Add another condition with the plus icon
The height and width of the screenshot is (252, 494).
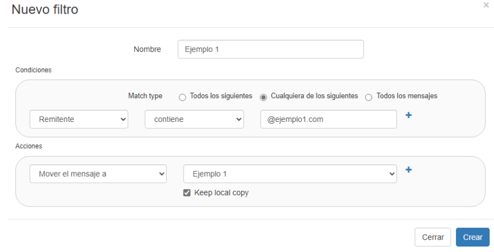tap(409, 115)
